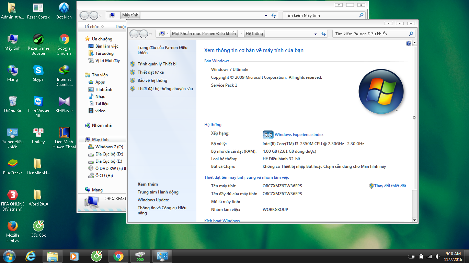This screenshot has height=263, width=469.
Task: Open Tổ chức menu in Máy tính window
Action: tap(94, 26)
